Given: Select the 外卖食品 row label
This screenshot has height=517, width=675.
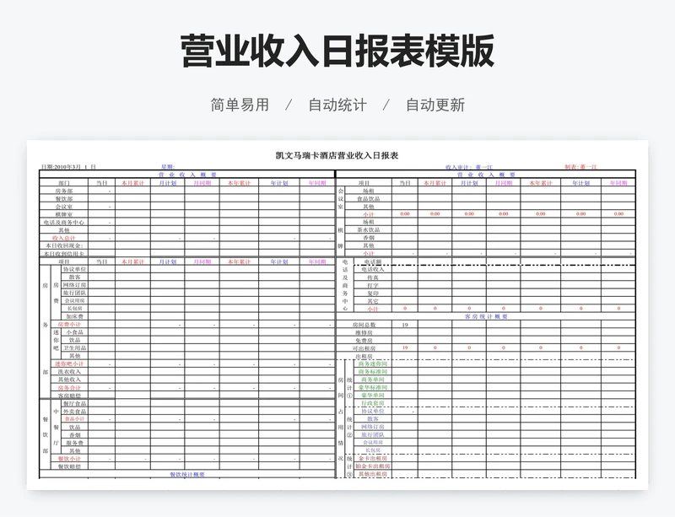Looking at the screenshot, I should [74, 411].
